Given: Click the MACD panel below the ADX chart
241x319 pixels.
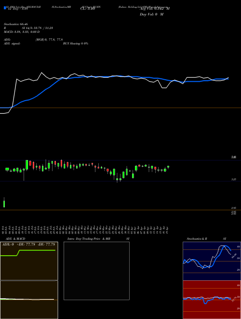Looking at the screenshot, I should (x=29, y=300).
